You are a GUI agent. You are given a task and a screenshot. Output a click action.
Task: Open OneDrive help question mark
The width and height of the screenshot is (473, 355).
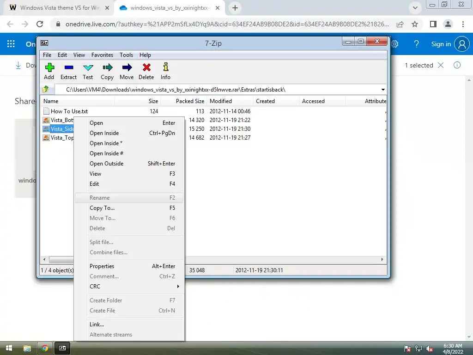click(x=416, y=44)
